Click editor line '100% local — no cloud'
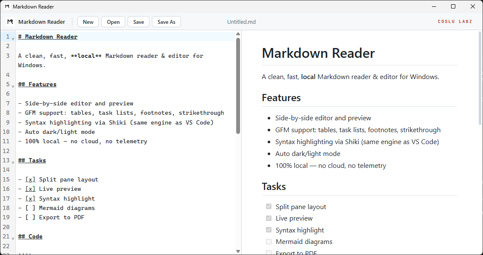 click(83, 142)
